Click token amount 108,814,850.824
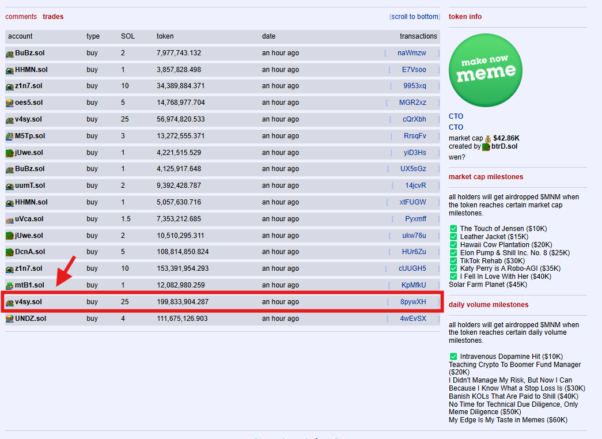This screenshot has width=602, height=439. (183, 252)
